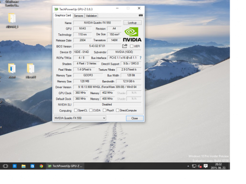Click the Release Date value 2004
Screen dimensions: 246x184
coord(83,40)
